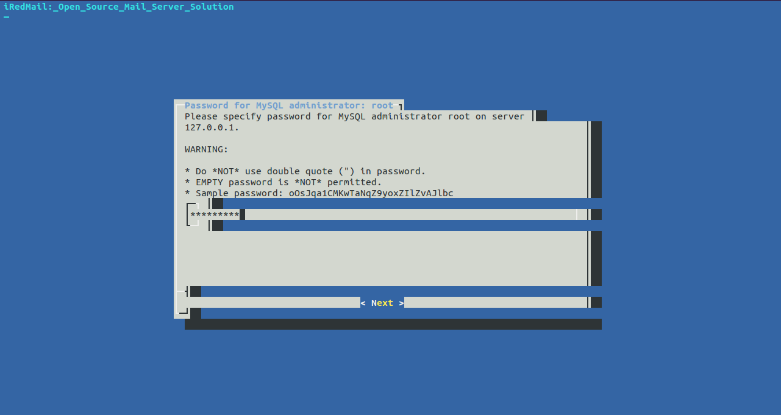Click the 'Please specify password for MySQL' line
This screenshot has width=781, height=415.
click(x=355, y=116)
